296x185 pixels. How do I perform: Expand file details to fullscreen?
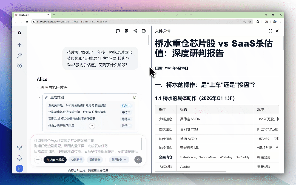[x=271, y=31]
